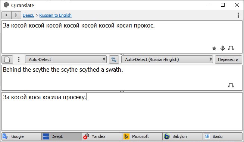
Task: Go forward with the right arrow button
Action: coord(16,15)
